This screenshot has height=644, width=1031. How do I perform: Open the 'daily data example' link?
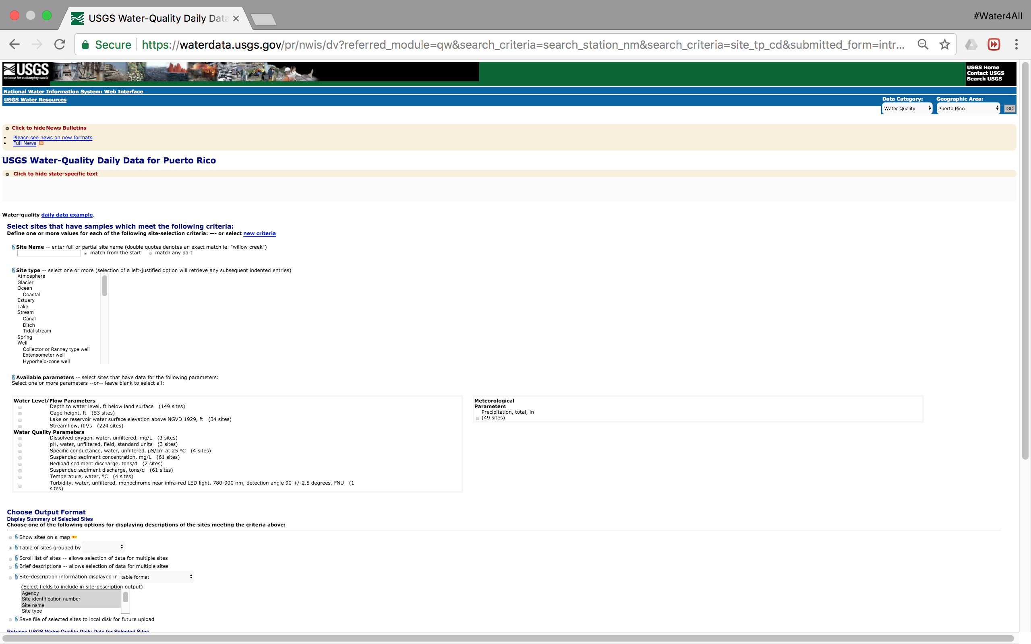click(x=67, y=215)
